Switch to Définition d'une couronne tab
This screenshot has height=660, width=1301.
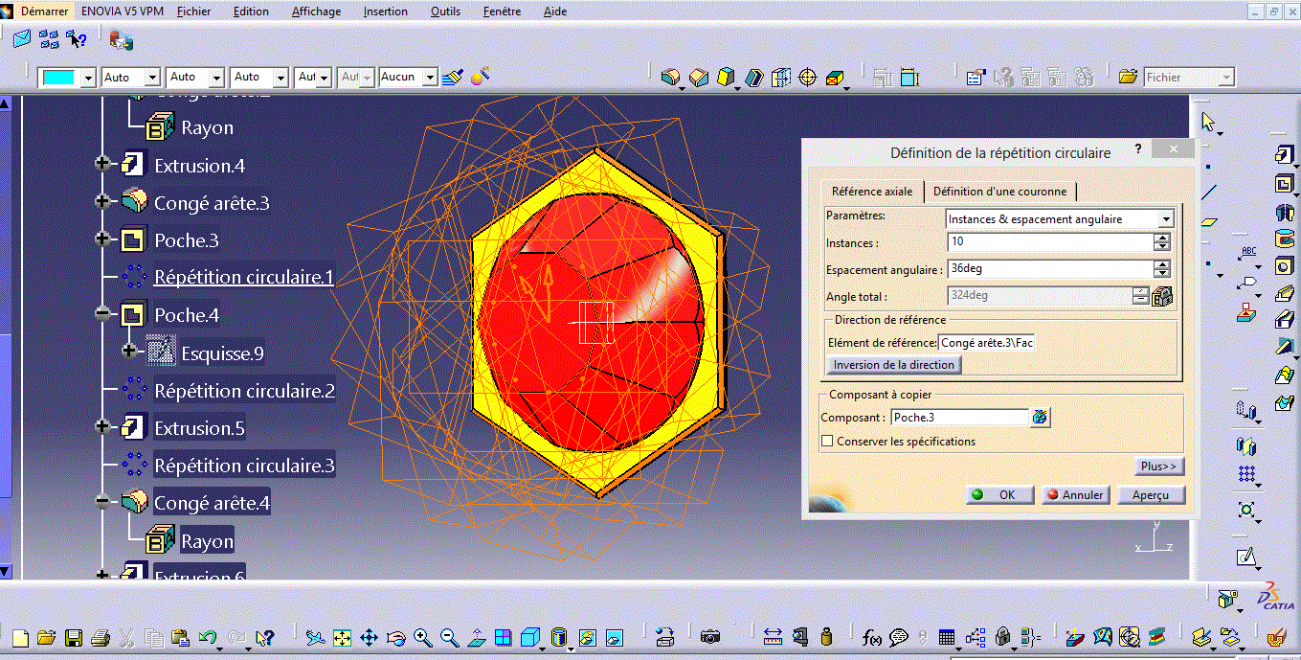[x=999, y=192]
